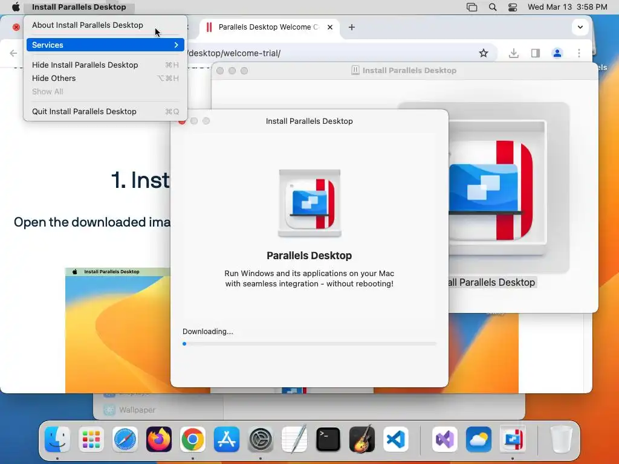Image resolution: width=619 pixels, height=464 pixels.
Task: Close the Chrome window with red button
Action: coord(16,27)
